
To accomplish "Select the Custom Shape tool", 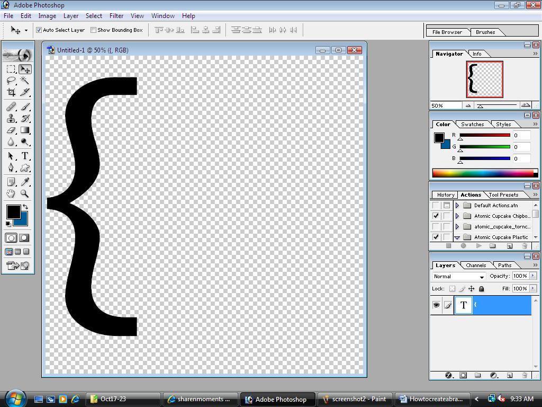I will 25,168.
